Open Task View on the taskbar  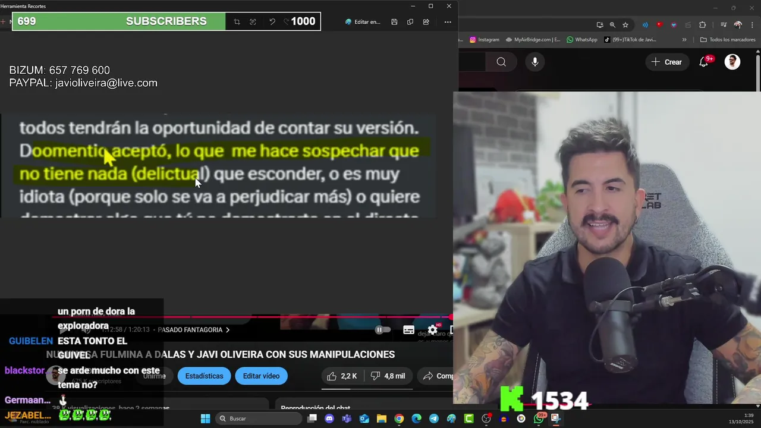click(312, 418)
